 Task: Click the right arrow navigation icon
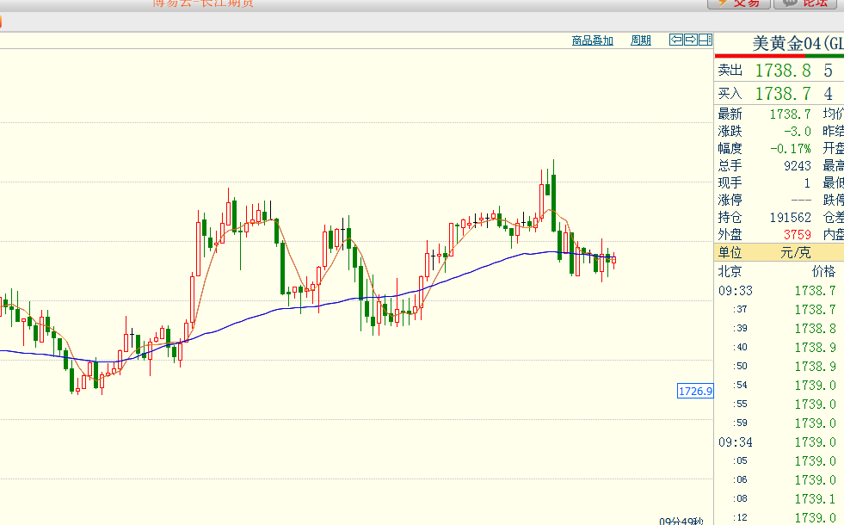(690, 40)
